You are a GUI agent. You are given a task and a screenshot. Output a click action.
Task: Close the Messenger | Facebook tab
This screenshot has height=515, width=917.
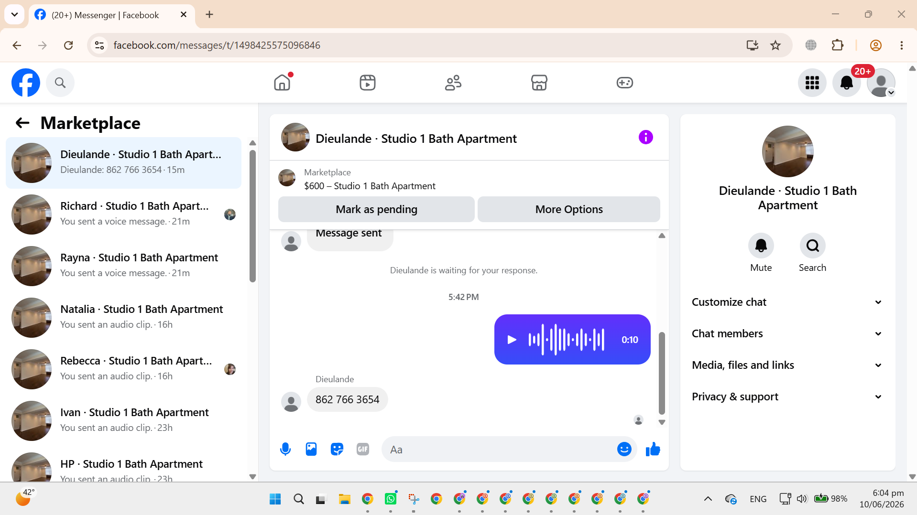point(183,15)
